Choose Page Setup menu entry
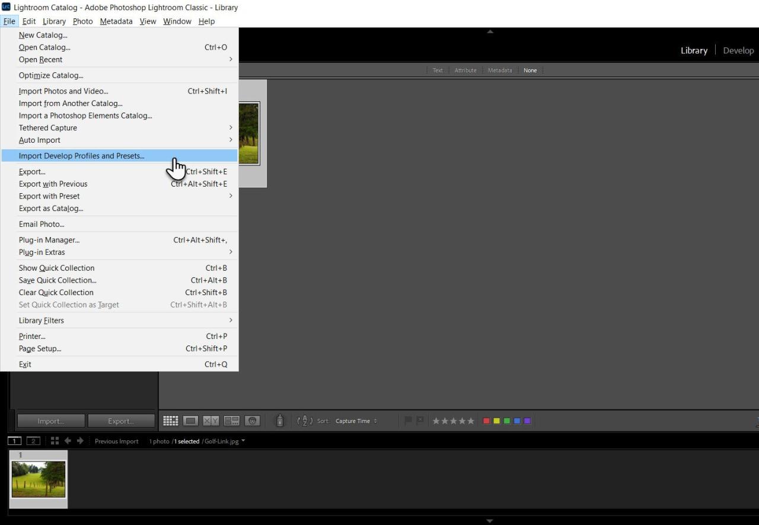Viewport: 759px width, 525px height. (119, 348)
